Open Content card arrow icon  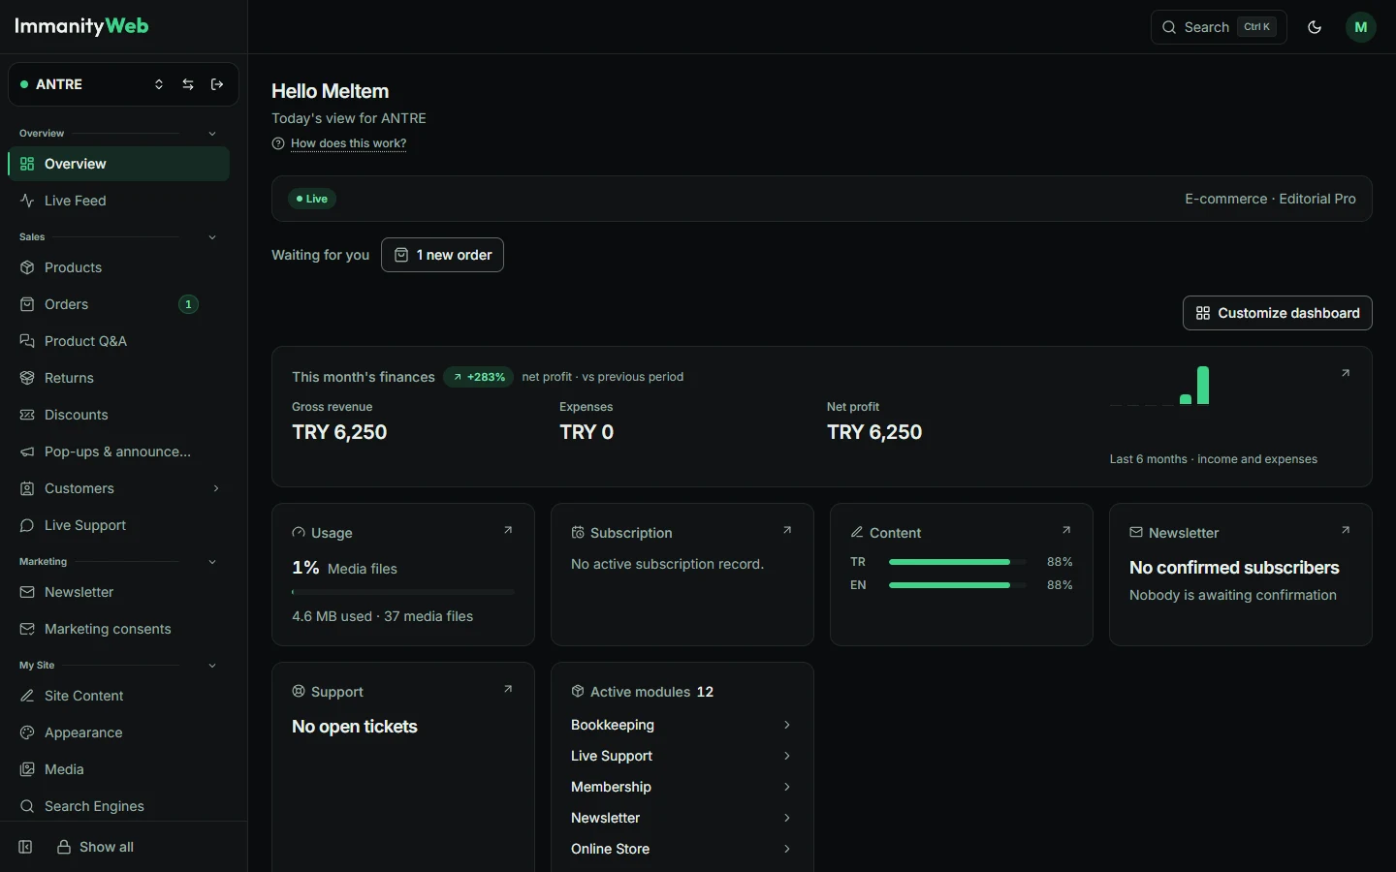point(1066,530)
